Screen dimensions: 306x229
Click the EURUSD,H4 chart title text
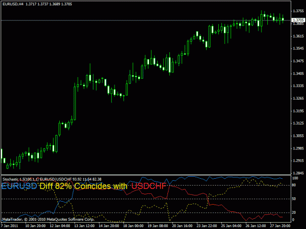tap(13, 4)
